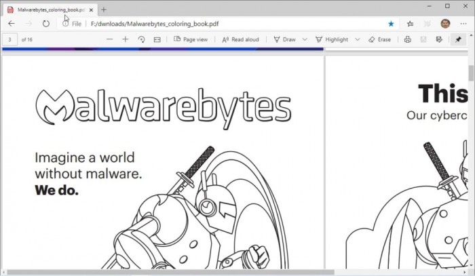The image size is (475, 276).
Task: Expand the Highlight color dropdown arrow
Action: click(358, 39)
